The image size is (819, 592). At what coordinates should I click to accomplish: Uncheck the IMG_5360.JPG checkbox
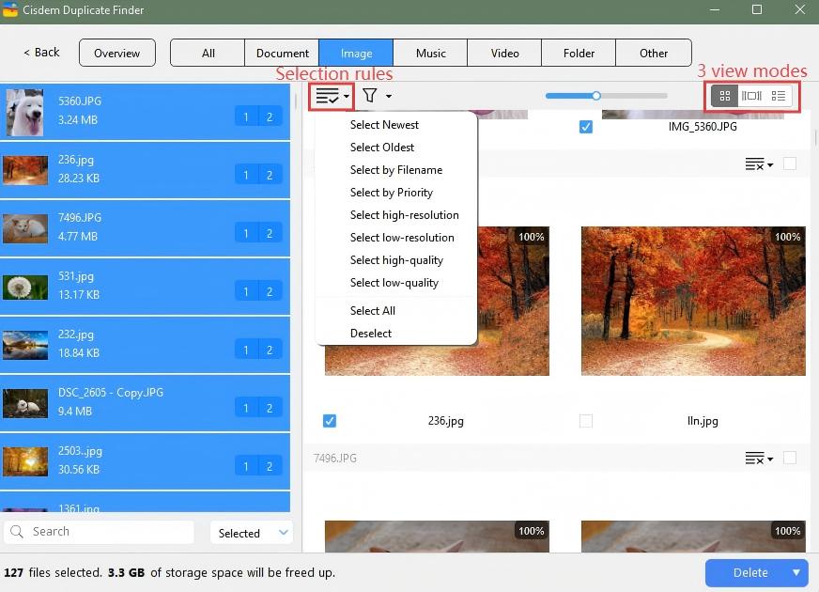point(586,126)
